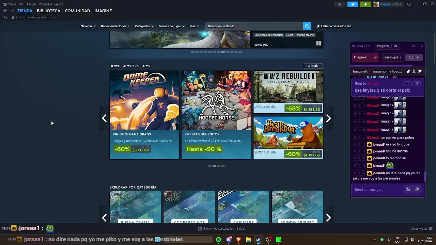Open the Amigos menu

pyautogui.click(x=31, y=4)
